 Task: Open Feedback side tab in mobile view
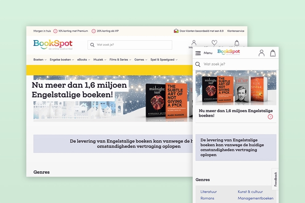[x=275, y=179]
